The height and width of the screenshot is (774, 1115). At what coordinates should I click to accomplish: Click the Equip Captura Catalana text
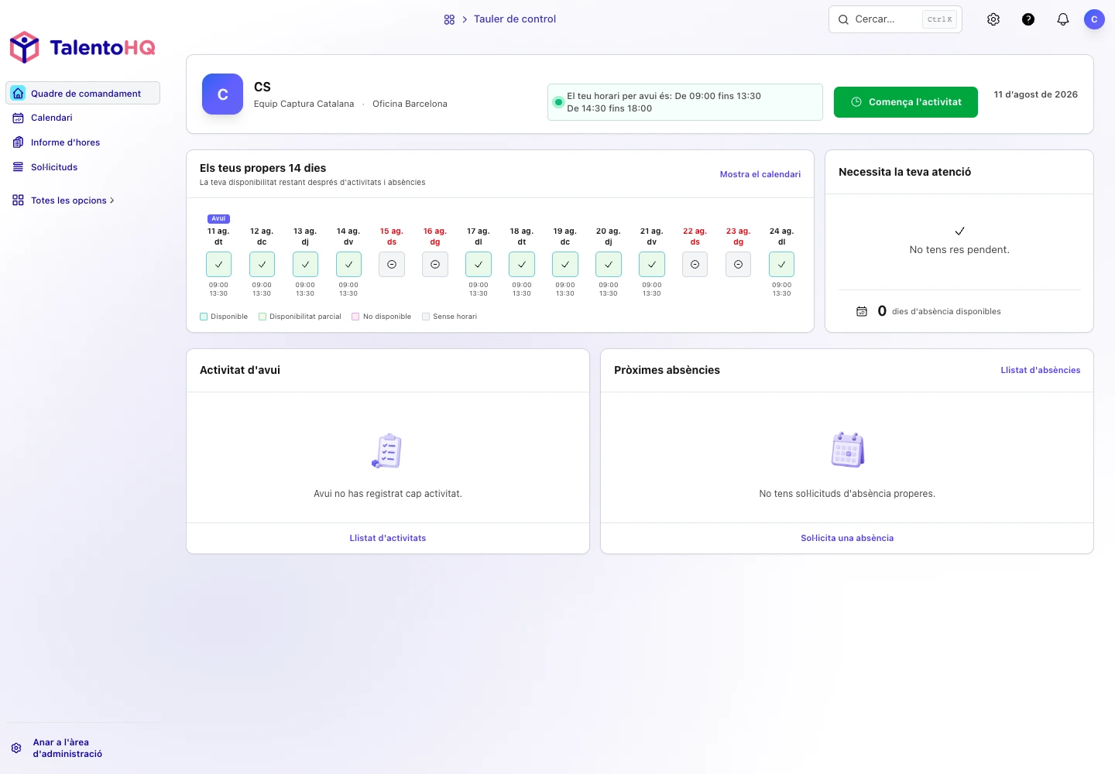coord(304,104)
